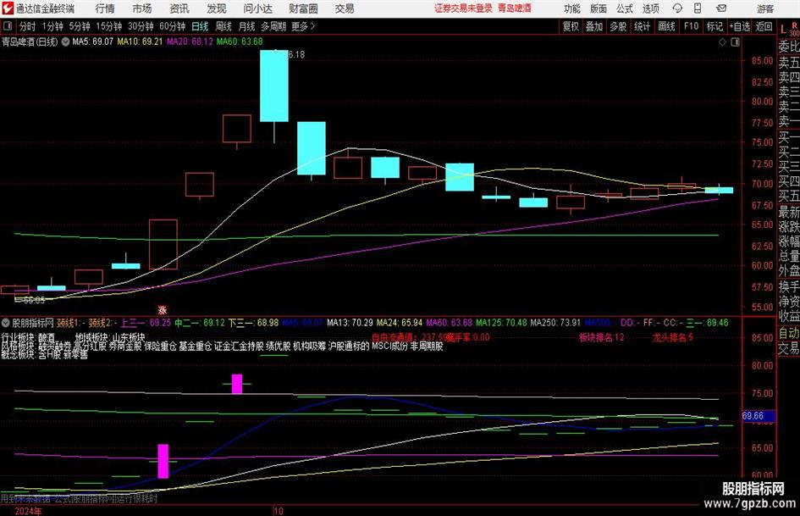Add stock with +自选 button
Screen dimensions: 800x516
[x=739, y=26]
